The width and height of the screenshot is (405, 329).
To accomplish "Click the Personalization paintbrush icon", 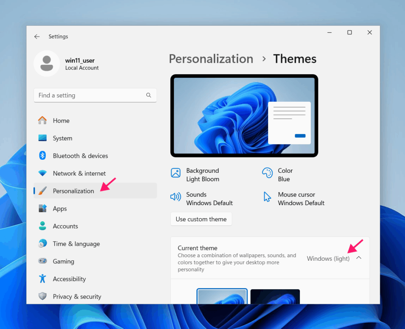I will tap(42, 191).
